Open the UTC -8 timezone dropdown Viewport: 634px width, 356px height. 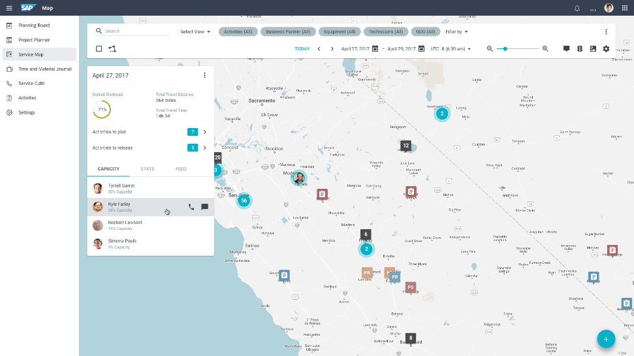point(451,49)
